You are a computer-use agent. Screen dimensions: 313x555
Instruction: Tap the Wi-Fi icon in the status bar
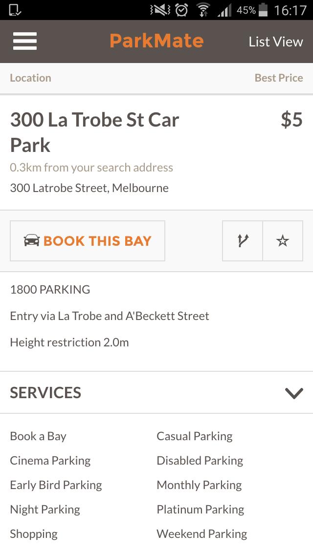point(201,9)
